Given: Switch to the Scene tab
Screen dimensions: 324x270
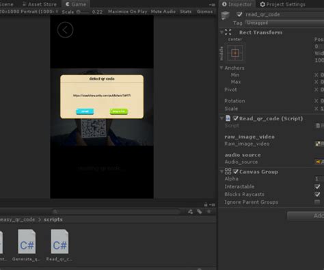Looking at the screenshot, I should tap(7, 4).
